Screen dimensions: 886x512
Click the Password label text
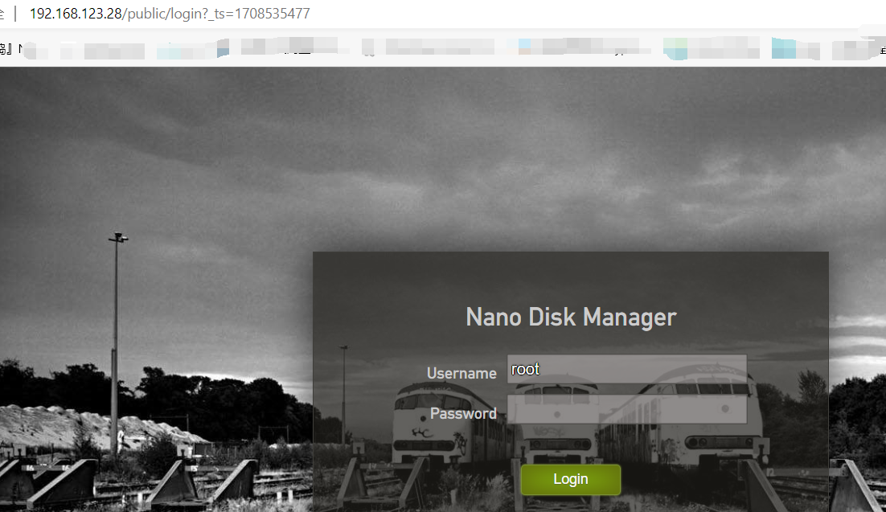pyautogui.click(x=463, y=413)
